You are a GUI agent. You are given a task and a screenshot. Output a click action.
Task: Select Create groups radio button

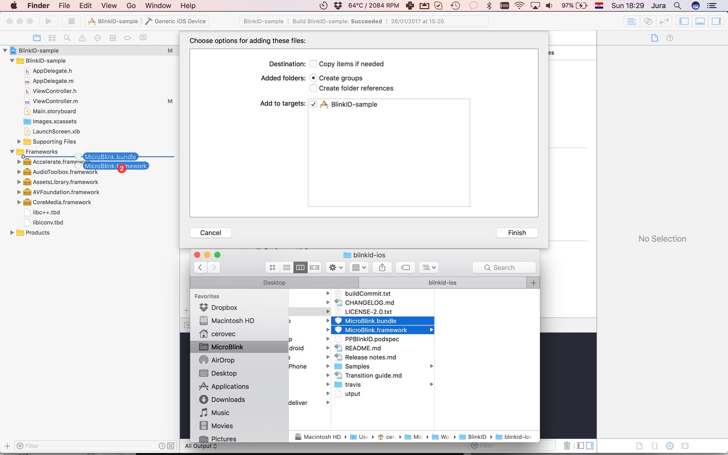pos(313,78)
